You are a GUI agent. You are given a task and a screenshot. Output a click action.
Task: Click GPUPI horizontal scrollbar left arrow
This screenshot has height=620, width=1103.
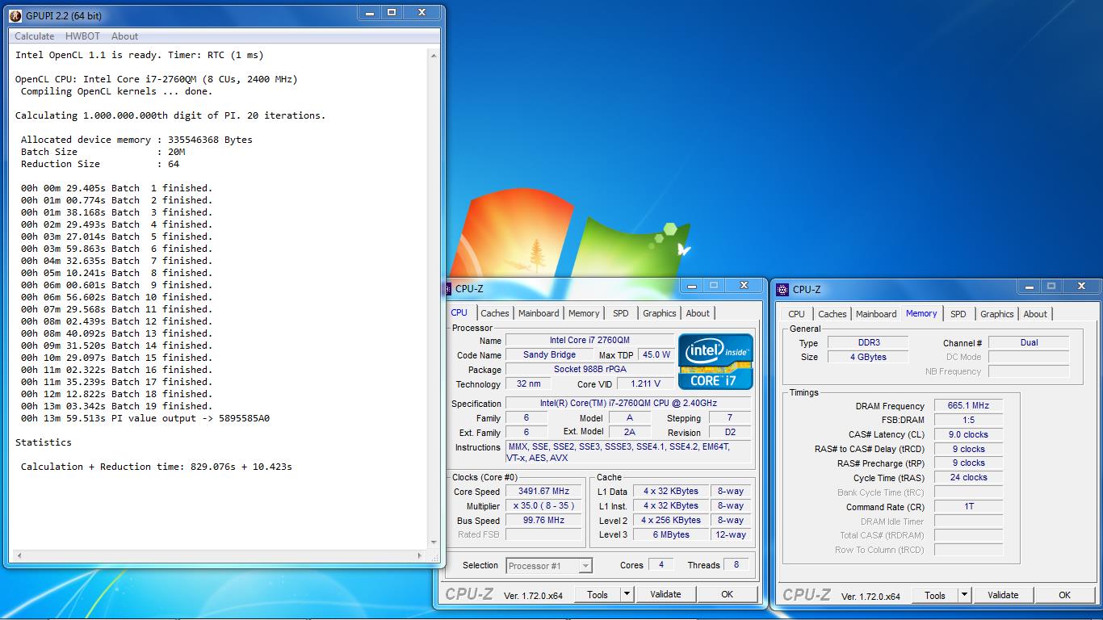point(19,555)
